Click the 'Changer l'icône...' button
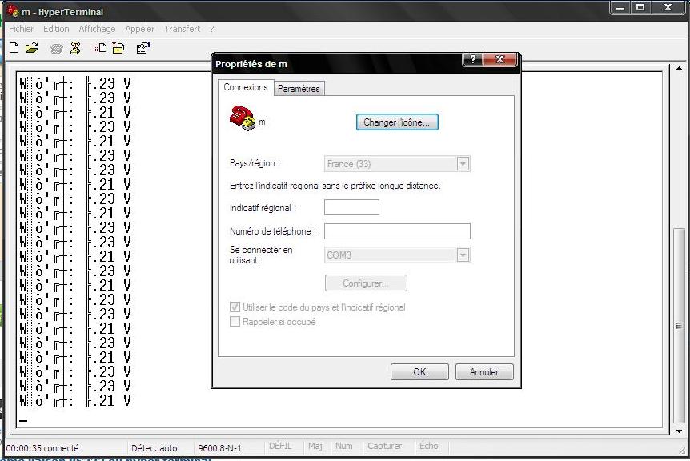This screenshot has height=461, width=690. coord(397,122)
